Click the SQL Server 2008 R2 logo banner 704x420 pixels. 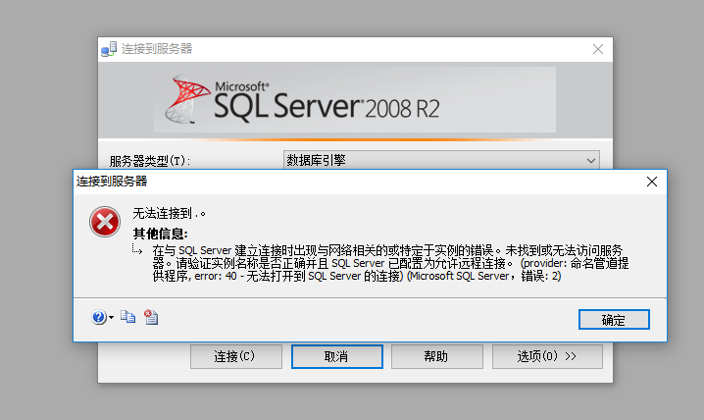[355, 100]
